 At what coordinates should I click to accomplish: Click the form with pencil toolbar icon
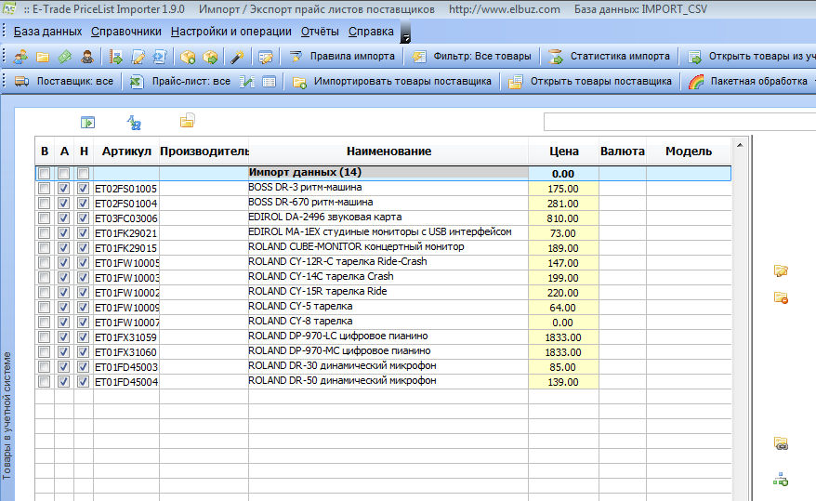pyautogui.click(x=266, y=56)
